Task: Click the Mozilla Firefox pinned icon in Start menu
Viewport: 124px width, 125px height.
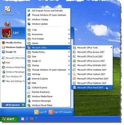Action: [x=3, y=43]
